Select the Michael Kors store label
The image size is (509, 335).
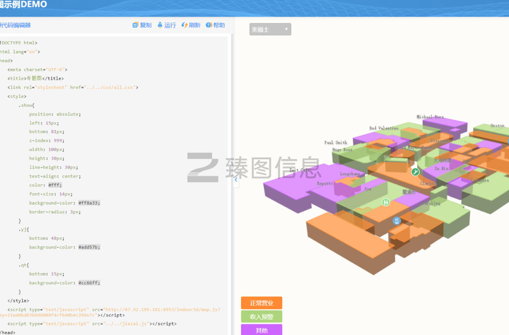(x=430, y=117)
